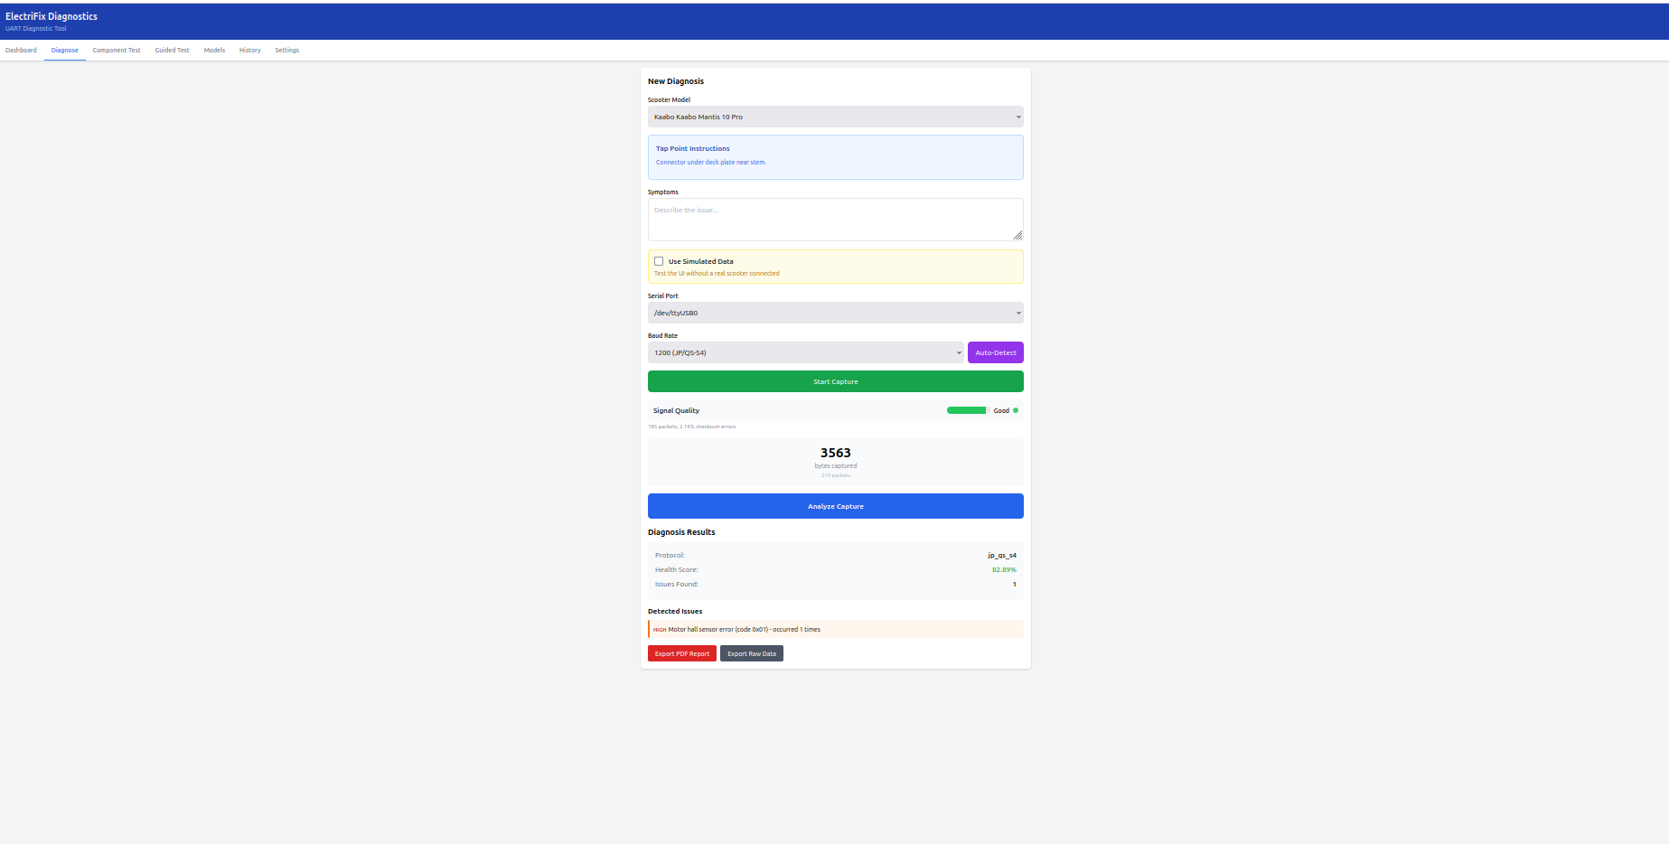Select the Diagnose tab

click(x=64, y=51)
